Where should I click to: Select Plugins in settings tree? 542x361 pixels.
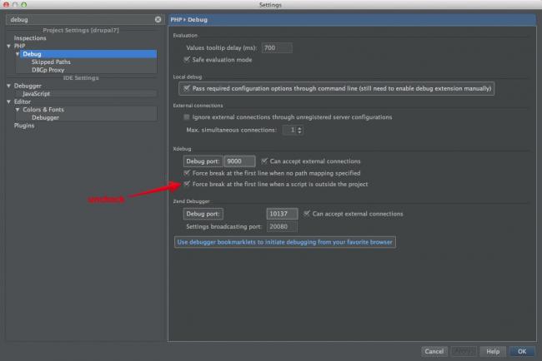[24, 126]
